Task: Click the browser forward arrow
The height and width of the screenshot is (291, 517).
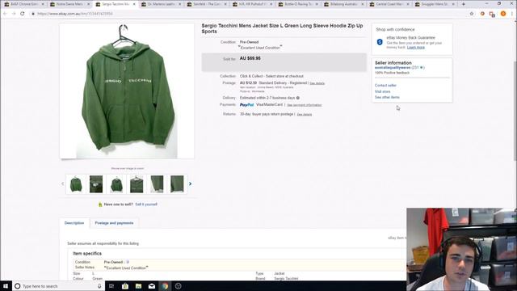Action: 14,14
